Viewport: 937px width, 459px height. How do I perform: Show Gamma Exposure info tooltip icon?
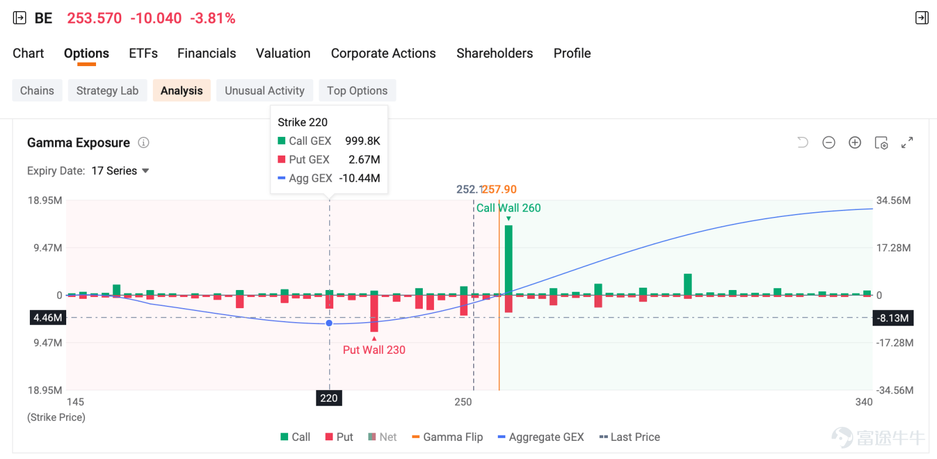click(x=143, y=143)
